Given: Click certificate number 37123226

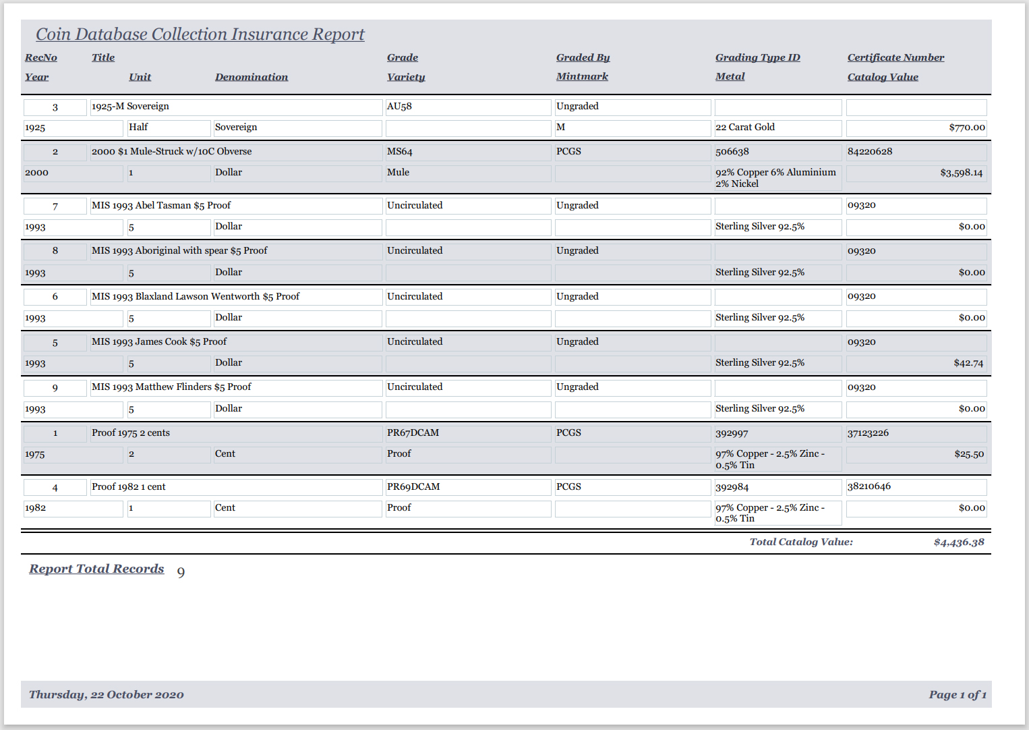Looking at the screenshot, I should [916, 433].
